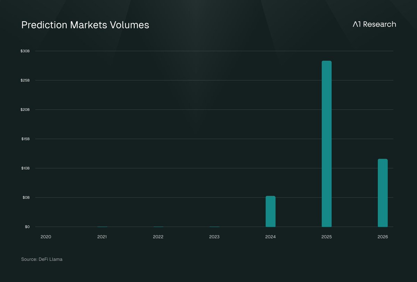
Task: Click the 2026 x-axis label
Action: 383,237
